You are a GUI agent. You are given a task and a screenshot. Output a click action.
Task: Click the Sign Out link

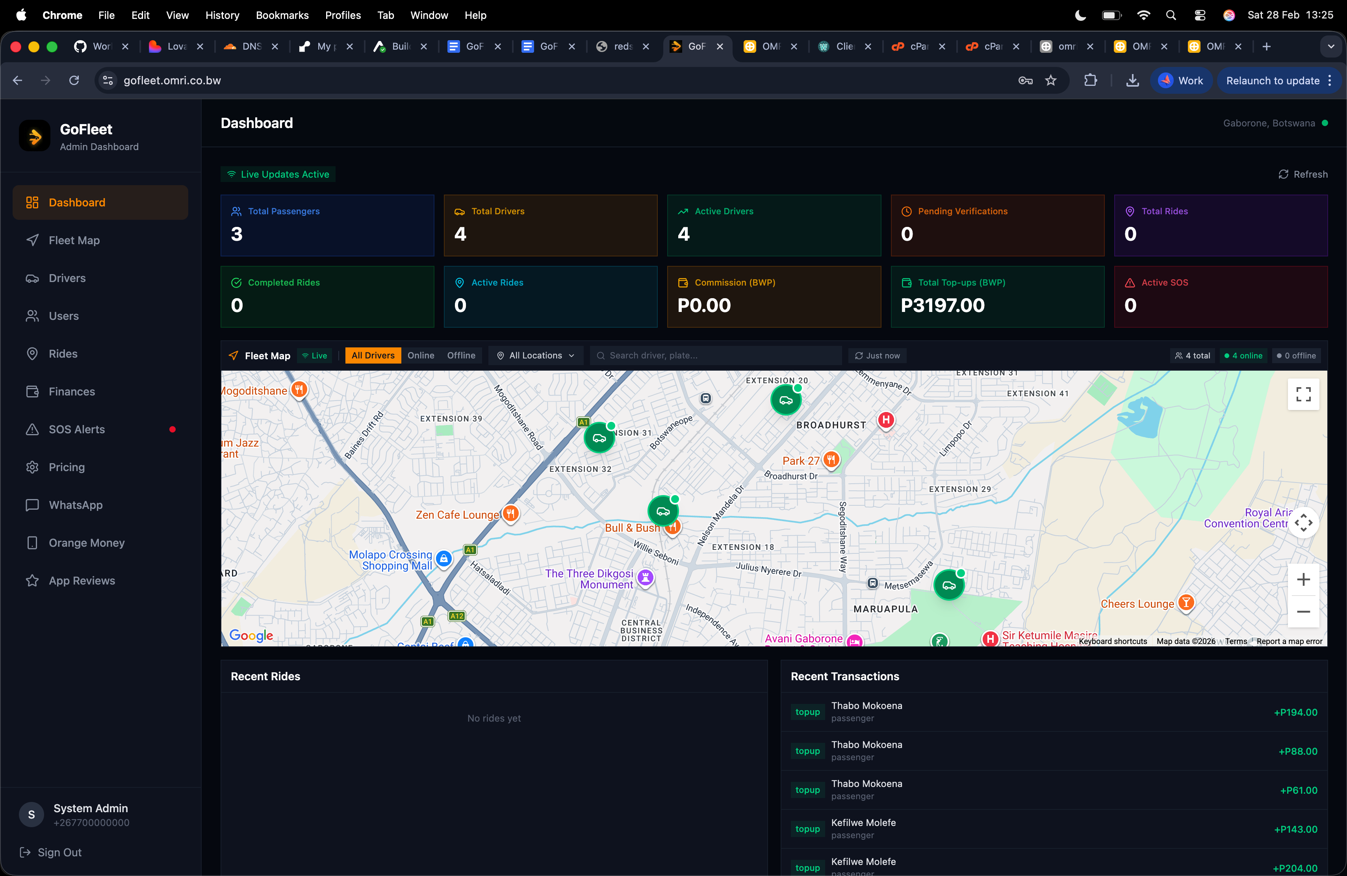point(51,852)
